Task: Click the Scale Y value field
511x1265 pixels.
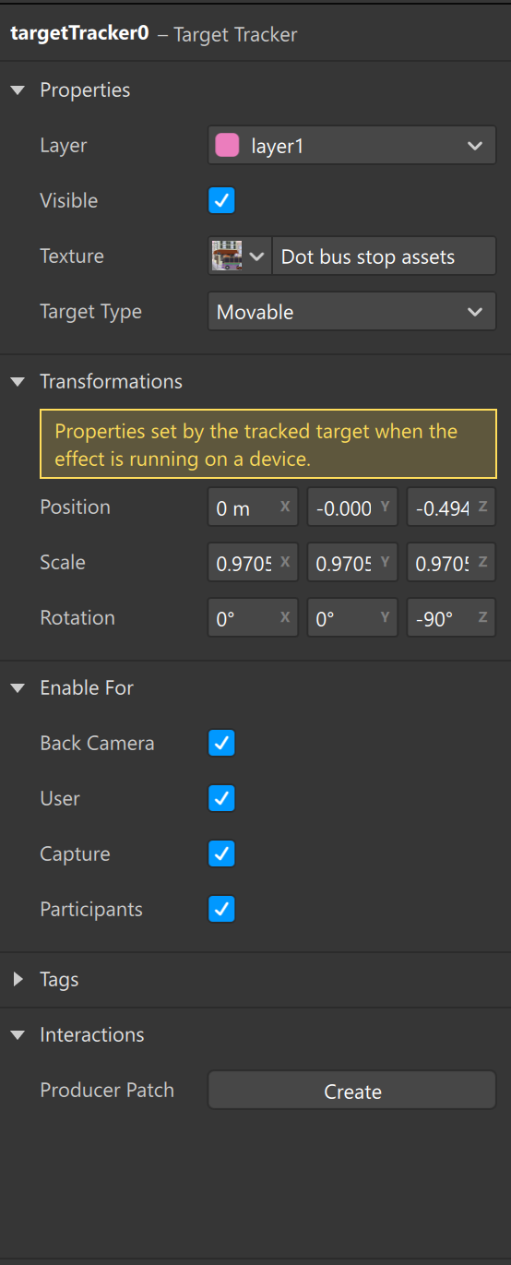Action: (352, 563)
